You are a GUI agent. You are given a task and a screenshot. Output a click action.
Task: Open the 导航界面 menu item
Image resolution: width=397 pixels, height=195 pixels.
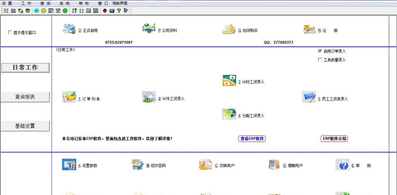(120, 3)
